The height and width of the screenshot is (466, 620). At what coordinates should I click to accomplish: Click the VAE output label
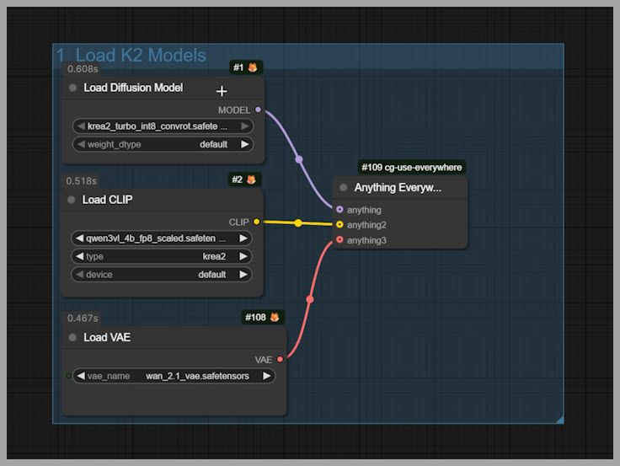(264, 360)
